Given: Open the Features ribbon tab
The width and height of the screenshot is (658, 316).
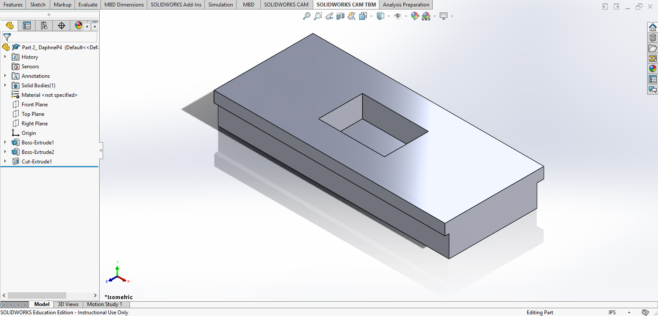Looking at the screenshot, I should (13, 5).
